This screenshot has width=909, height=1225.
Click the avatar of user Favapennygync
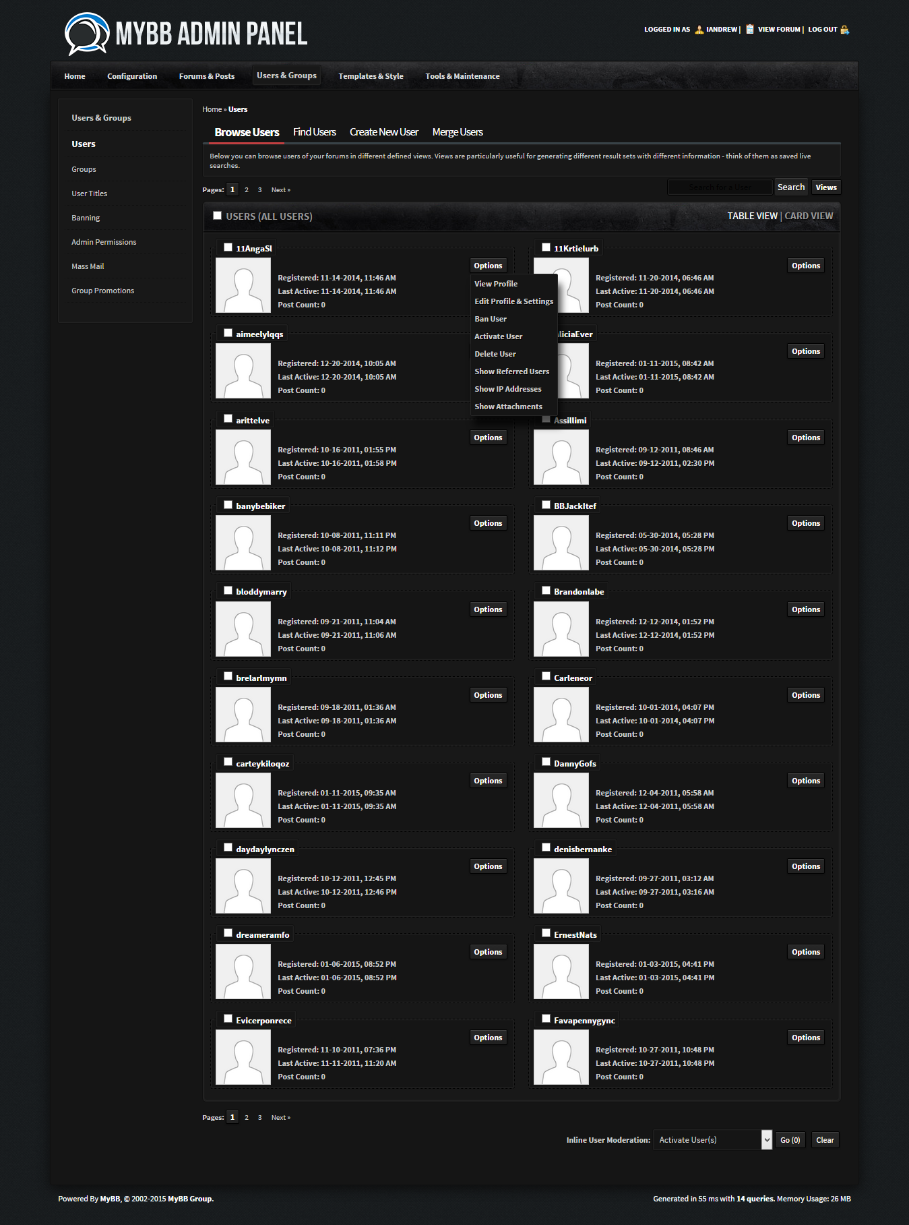tap(561, 1057)
